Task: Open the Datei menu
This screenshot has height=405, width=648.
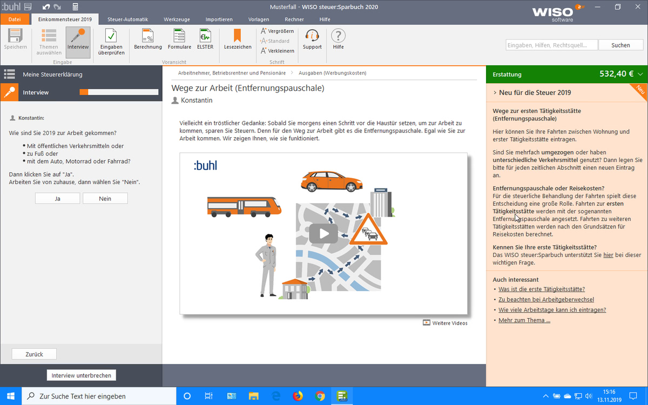Action: click(x=15, y=19)
